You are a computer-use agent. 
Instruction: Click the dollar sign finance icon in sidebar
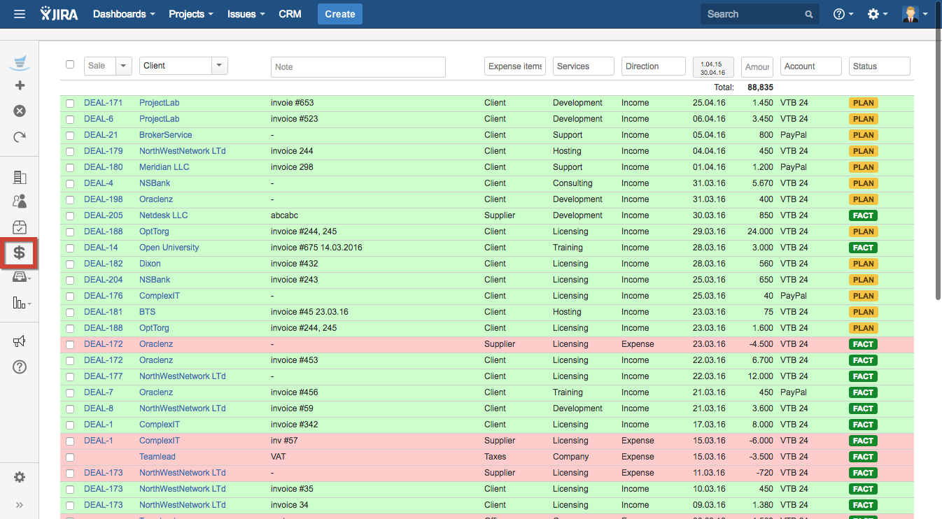click(x=20, y=253)
